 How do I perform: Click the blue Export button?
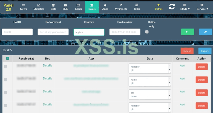coord(205,51)
